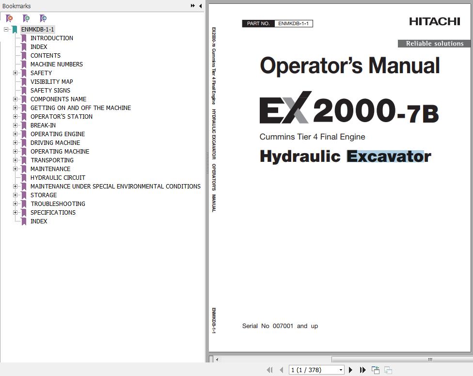The image size is (473, 376).
Task: Jump to the last page
Action: coord(363,370)
